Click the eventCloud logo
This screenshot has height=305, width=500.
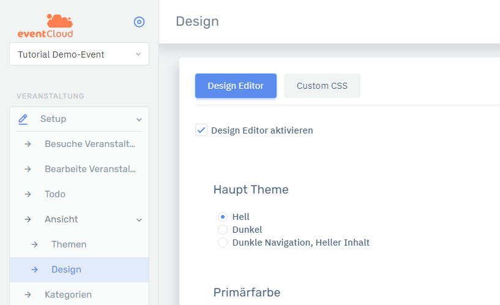tap(45, 26)
